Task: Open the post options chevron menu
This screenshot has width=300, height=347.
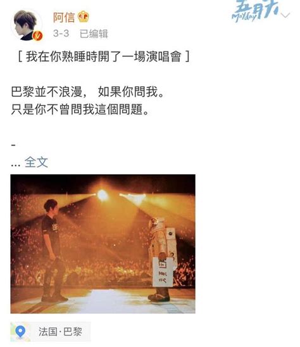Action: coord(285,15)
